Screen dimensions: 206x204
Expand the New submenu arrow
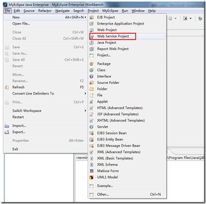pyautogui.click(x=85, y=17)
